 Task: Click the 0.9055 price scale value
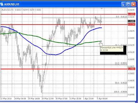coord(131,74)
